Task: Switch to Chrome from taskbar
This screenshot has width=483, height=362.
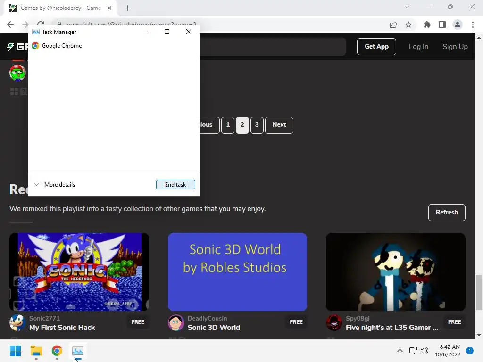Action: click(x=57, y=351)
